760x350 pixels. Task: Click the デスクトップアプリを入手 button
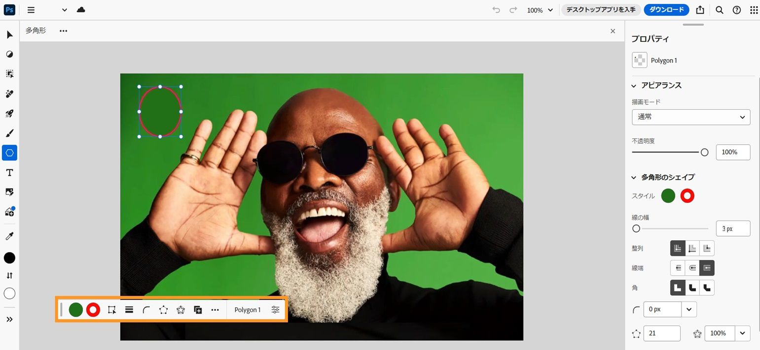coord(601,10)
